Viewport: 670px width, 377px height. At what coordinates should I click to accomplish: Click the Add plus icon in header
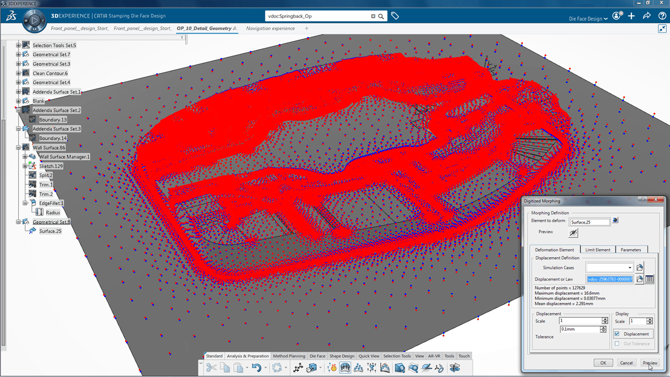632,16
